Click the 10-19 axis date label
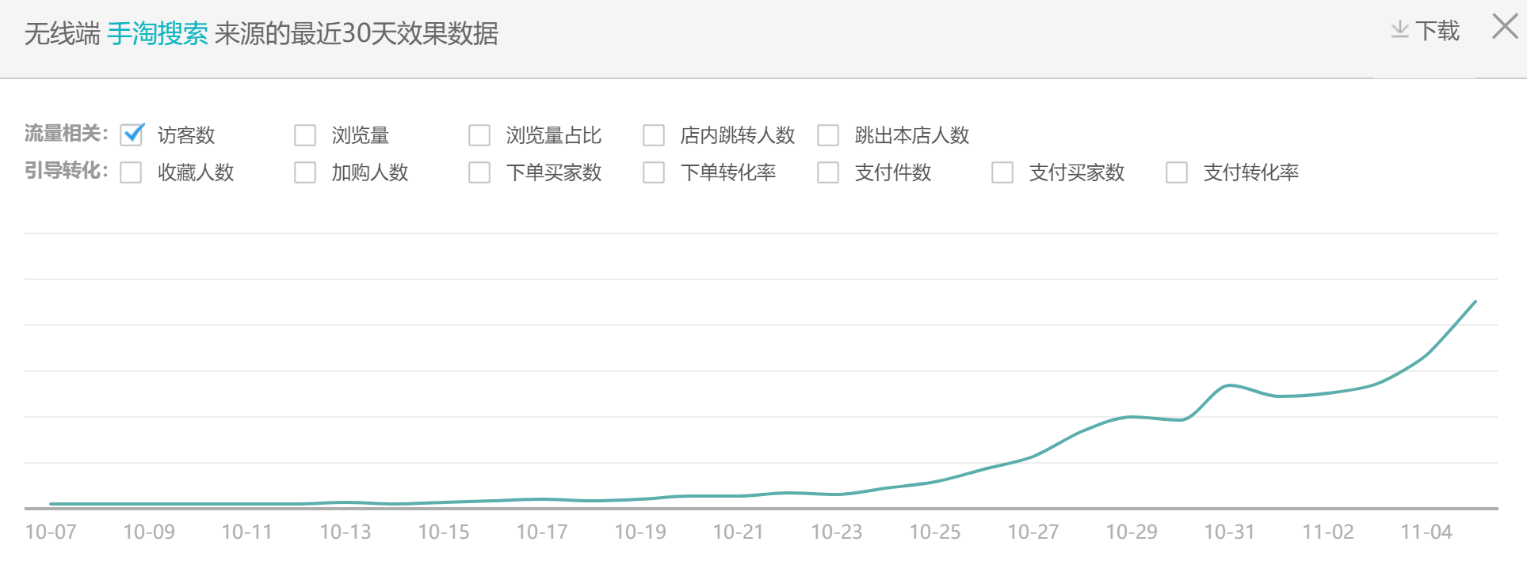Image resolution: width=1527 pixels, height=572 pixels. coord(640,532)
